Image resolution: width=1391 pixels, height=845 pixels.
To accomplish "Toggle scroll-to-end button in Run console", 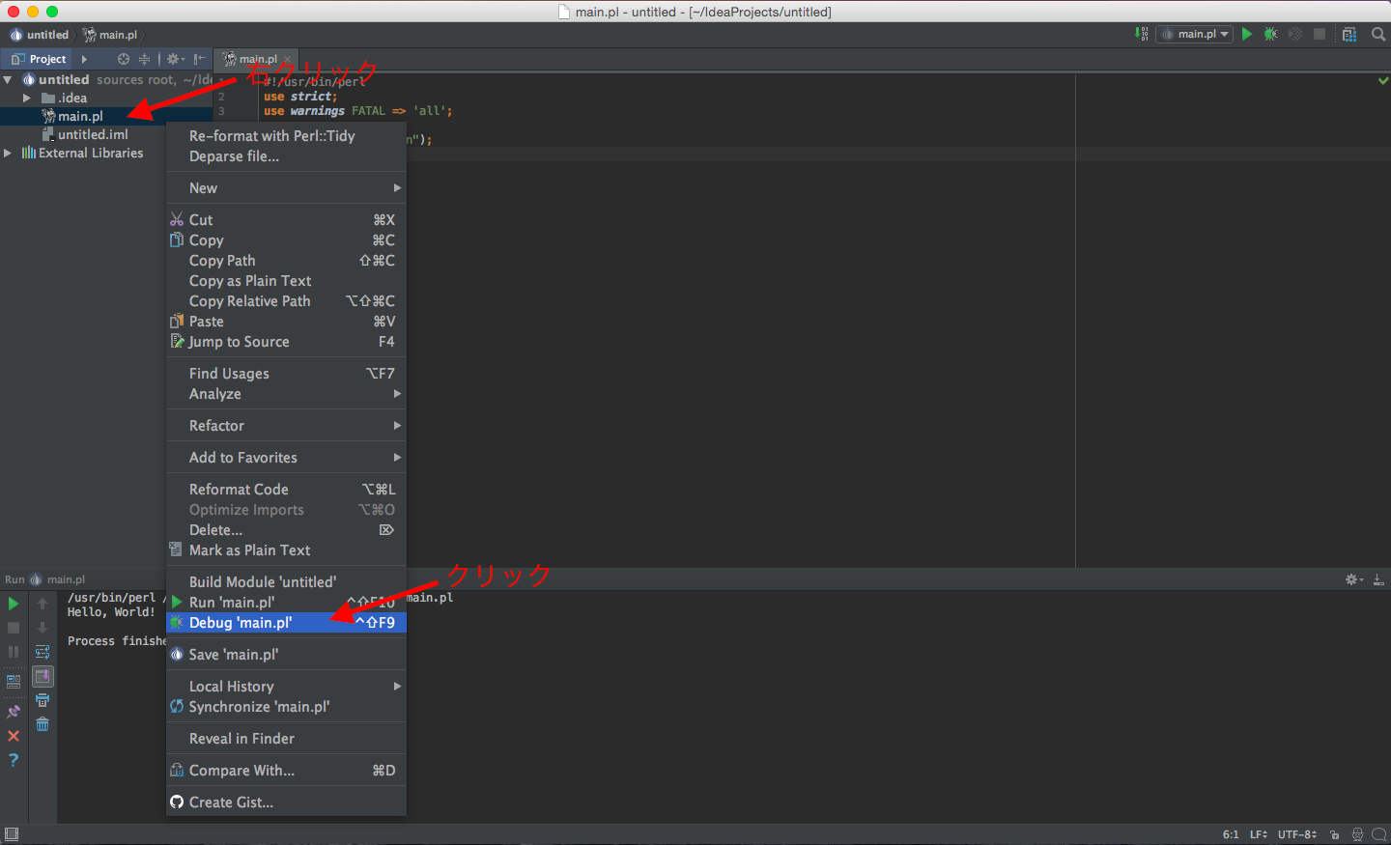I will [43, 676].
